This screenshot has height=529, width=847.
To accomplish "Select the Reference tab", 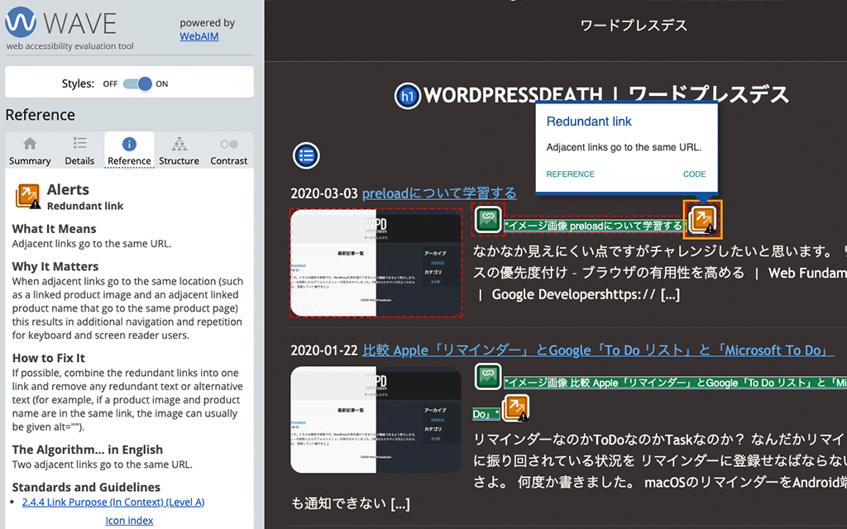I will coord(129,150).
